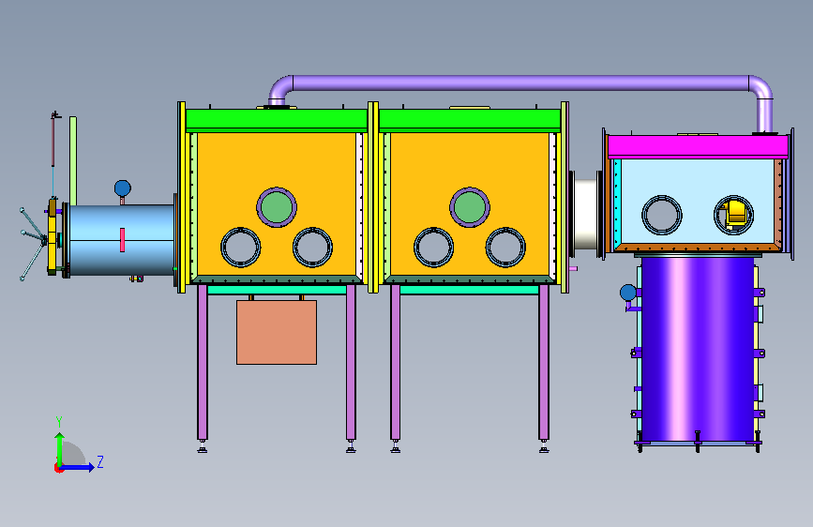Select the blue pressure gauge atop the antechamber
The height and width of the screenshot is (527, 813).
(x=122, y=188)
